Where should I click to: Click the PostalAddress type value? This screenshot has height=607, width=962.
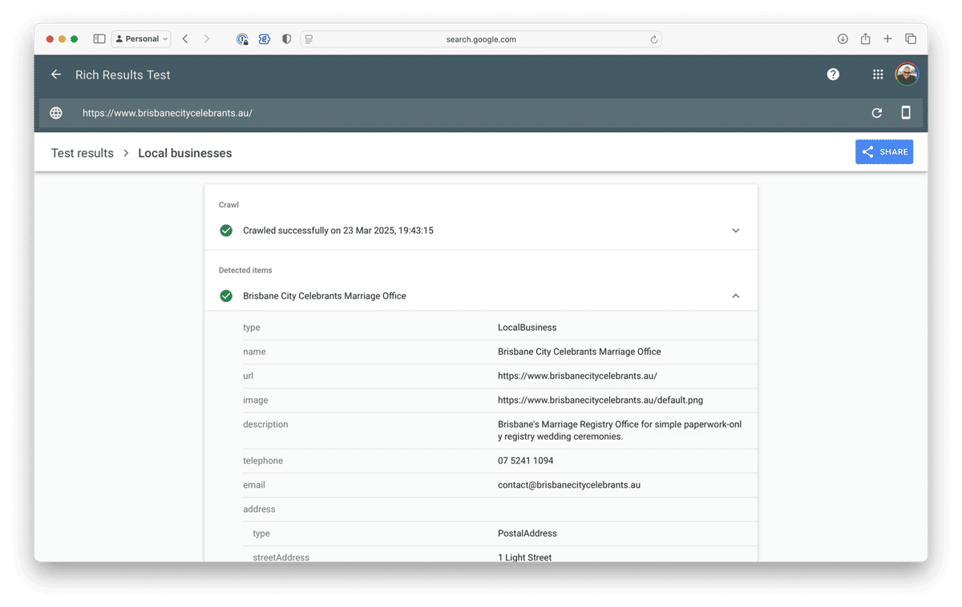[x=527, y=533]
